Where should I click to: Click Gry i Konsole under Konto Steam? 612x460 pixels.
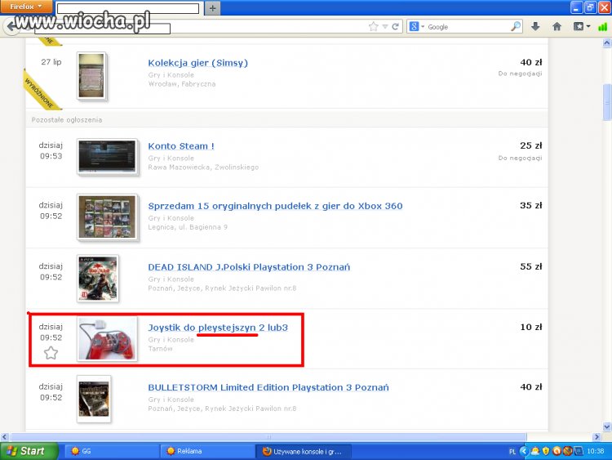point(171,159)
